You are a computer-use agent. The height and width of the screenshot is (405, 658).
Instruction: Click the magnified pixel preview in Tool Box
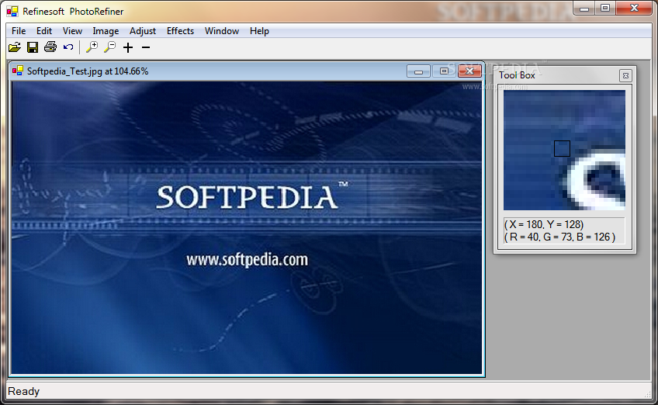(564, 150)
